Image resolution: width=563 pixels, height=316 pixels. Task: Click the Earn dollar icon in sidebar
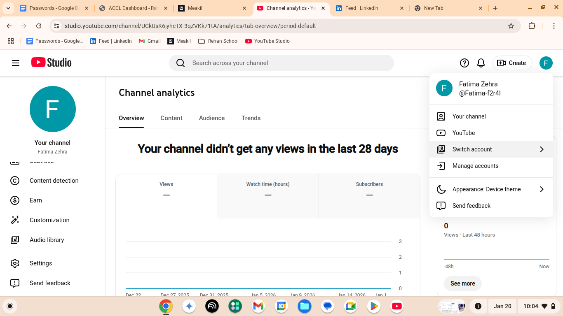point(15,200)
